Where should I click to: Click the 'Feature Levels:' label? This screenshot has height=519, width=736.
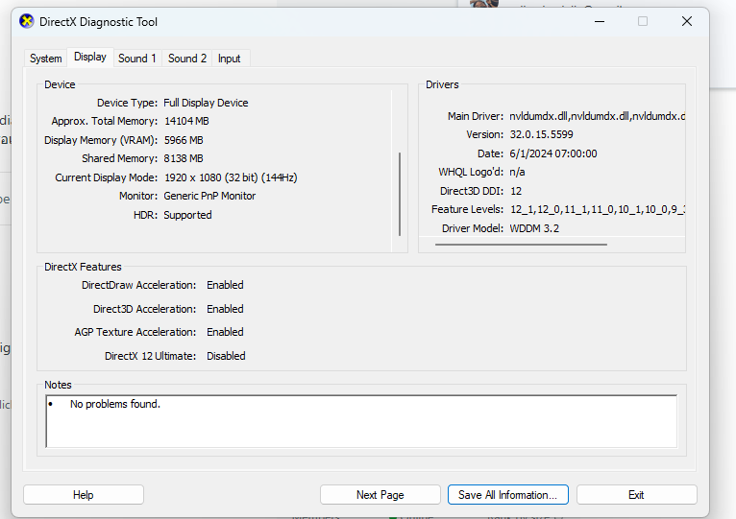(x=467, y=209)
